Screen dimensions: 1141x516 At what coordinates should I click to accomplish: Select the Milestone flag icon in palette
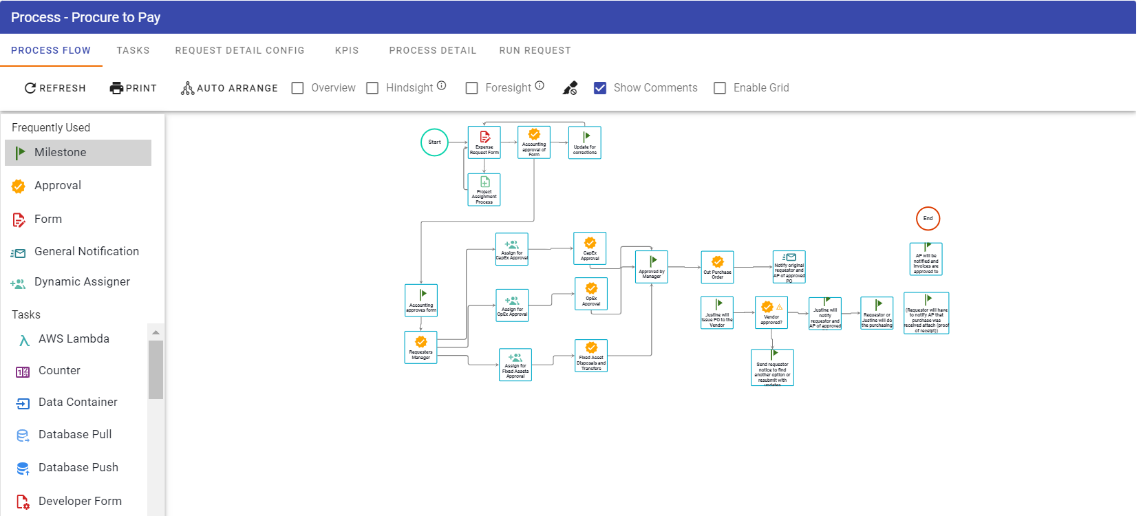[20, 153]
